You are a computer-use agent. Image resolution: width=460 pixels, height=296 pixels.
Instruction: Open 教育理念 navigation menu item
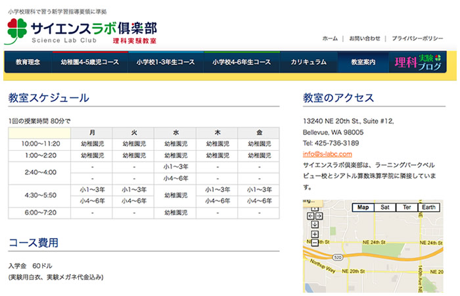pos(28,62)
